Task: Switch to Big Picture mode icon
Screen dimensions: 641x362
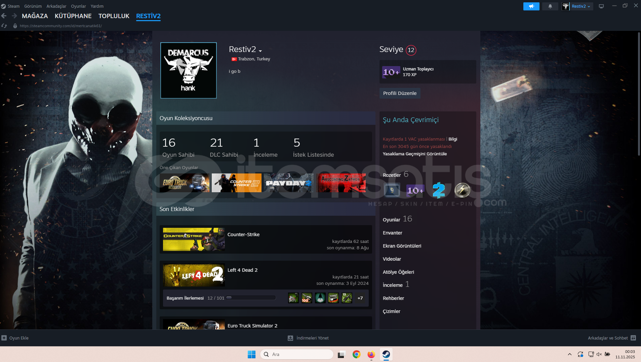Action: [601, 6]
